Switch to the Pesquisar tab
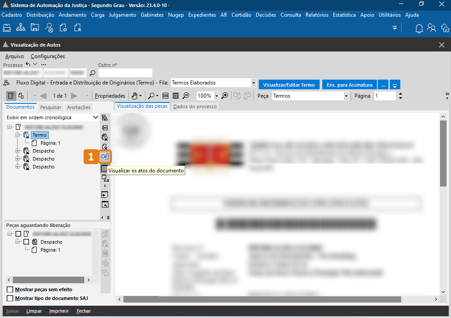451x318 pixels. pos(51,107)
